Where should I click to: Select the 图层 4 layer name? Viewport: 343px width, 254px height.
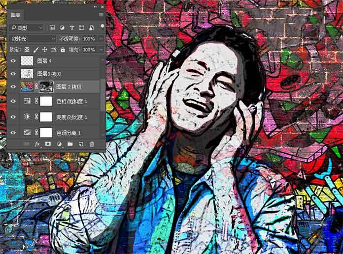pyautogui.click(x=44, y=60)
